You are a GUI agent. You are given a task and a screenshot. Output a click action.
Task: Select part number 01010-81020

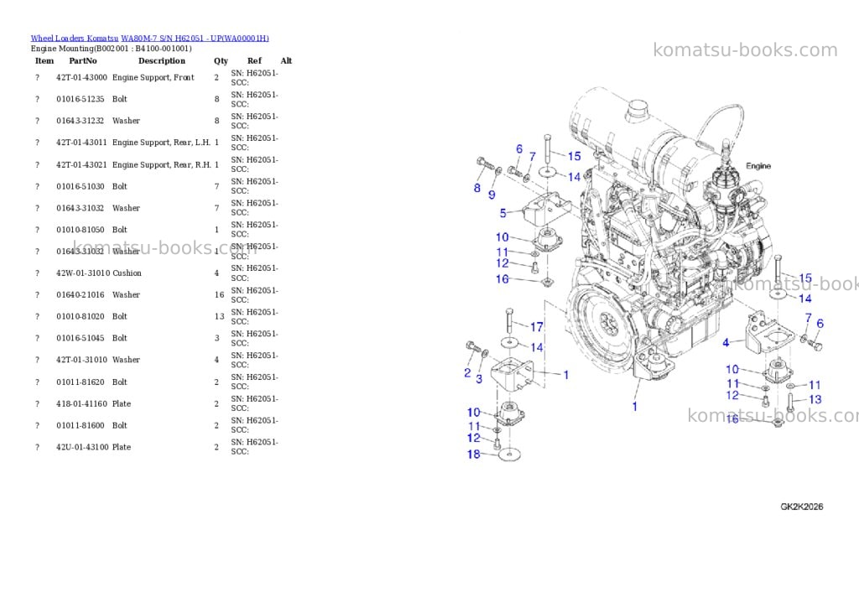pos(80,317)
